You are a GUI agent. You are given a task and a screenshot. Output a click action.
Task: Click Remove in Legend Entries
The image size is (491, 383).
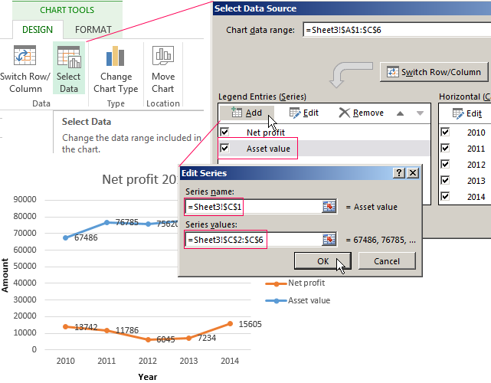click(x=361, y=113)
